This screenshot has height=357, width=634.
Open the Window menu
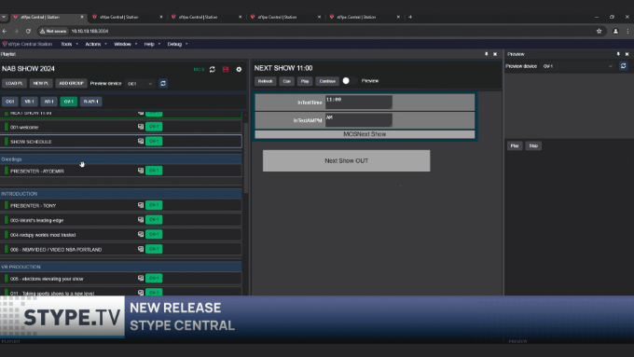(x=125, y=44)
